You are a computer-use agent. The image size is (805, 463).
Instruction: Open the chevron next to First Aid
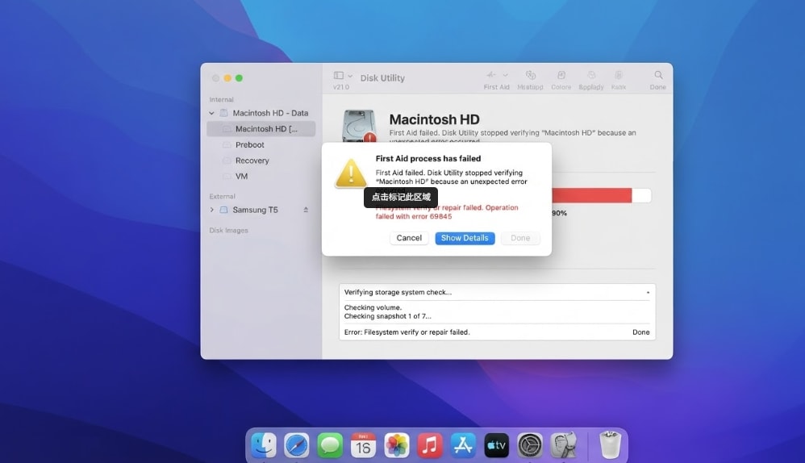click(x=505, y=76)
